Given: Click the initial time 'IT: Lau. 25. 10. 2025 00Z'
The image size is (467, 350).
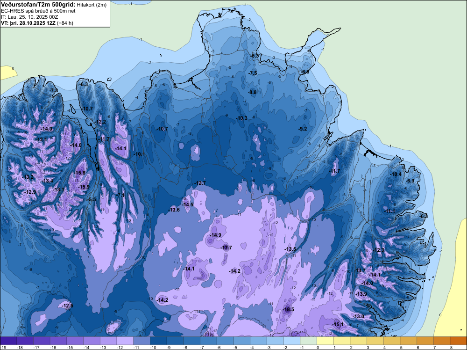Looking at the screenshot, I should 29,17.
